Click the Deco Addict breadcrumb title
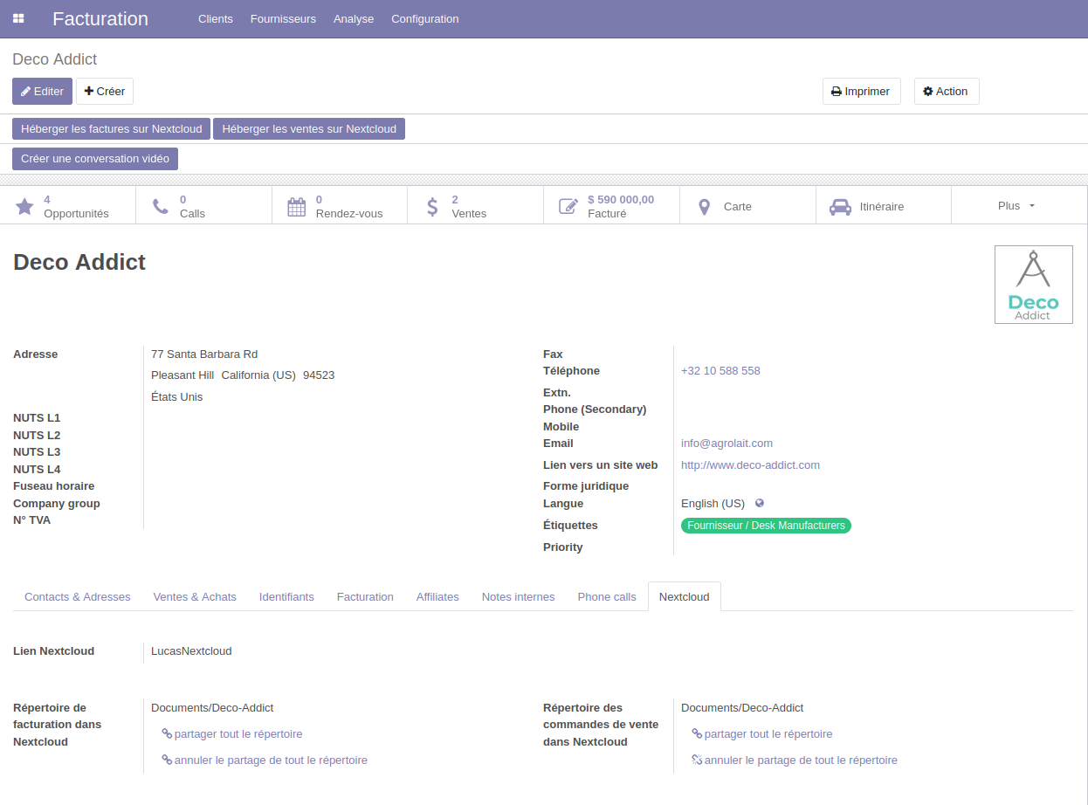The image size is (1088, 805). pos(55,59)
